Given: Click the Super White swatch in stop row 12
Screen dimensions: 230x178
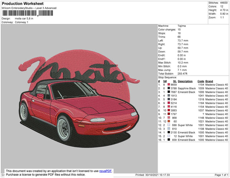Looking at the screenshot, I should (169, 125).
